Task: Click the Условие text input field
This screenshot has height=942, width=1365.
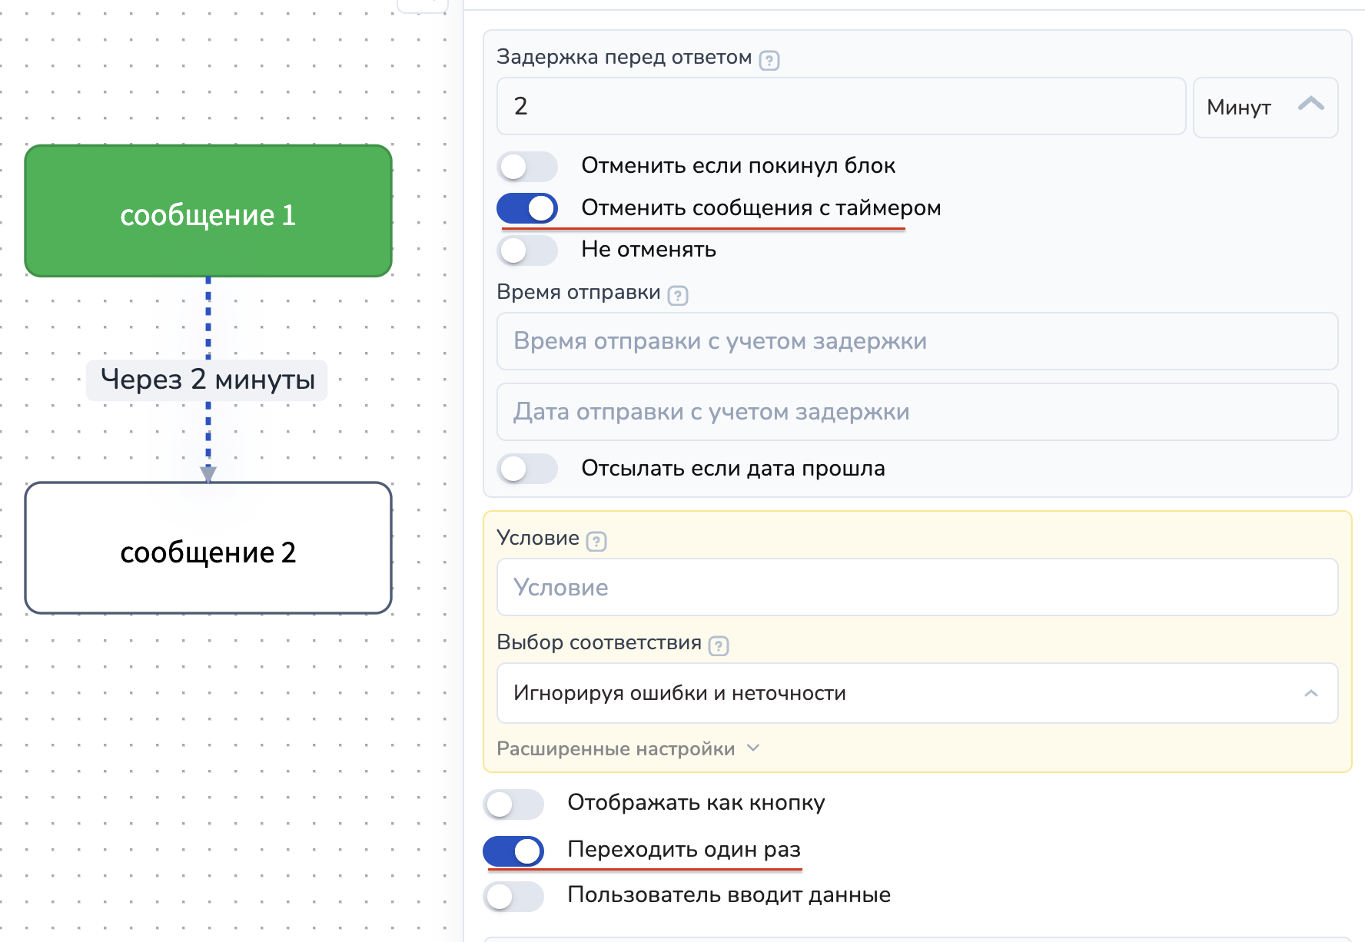Action: (x=917, y=588)
